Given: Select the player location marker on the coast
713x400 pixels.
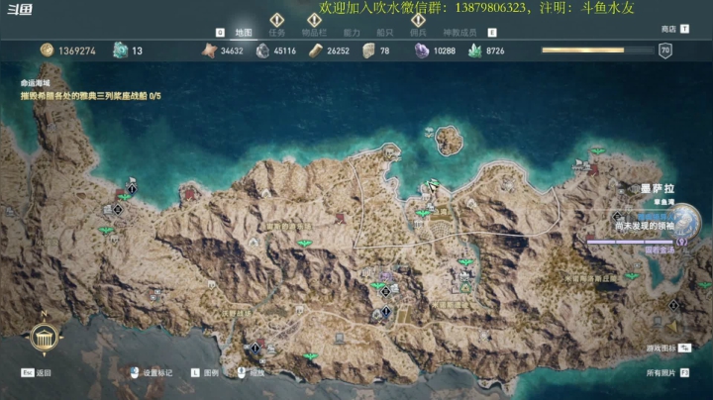Looking at the screenshot, I should coord(433,185).
